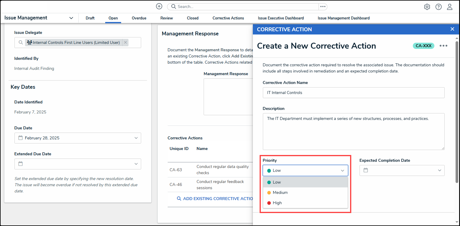460x226 pixels.
Task: Select Medium priority option
Action: click(x=280, y=192)
